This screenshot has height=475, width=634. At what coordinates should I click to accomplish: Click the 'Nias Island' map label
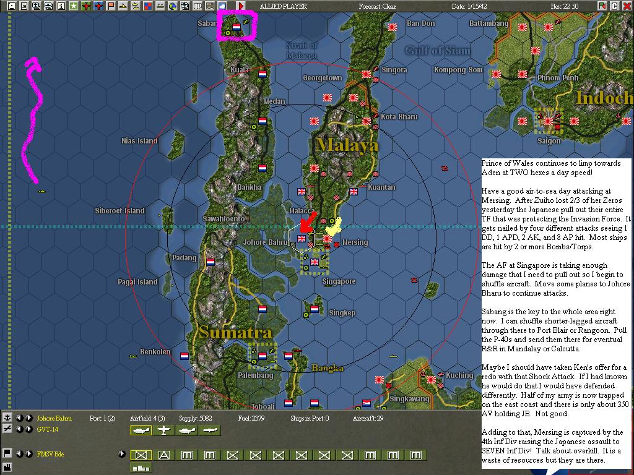[x=139, y=141]
